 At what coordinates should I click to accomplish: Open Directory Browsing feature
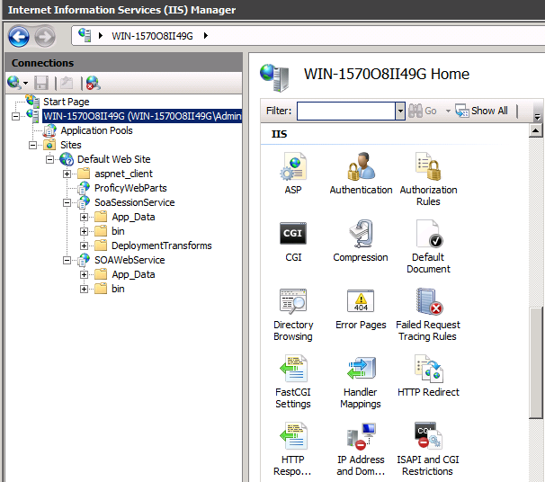pyautogui.click(x=293, y=315)
